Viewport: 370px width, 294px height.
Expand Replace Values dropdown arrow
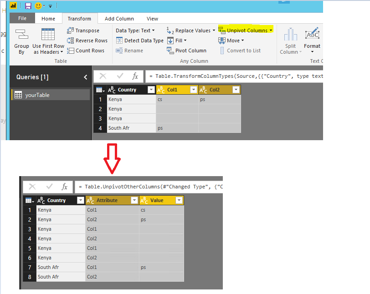click(214, 30)
